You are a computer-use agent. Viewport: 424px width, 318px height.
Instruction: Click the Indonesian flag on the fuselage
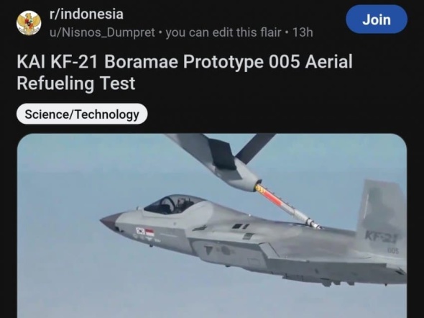click(x=149, y=232)
